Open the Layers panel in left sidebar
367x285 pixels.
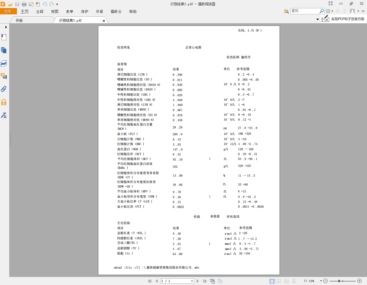(4, 63)
